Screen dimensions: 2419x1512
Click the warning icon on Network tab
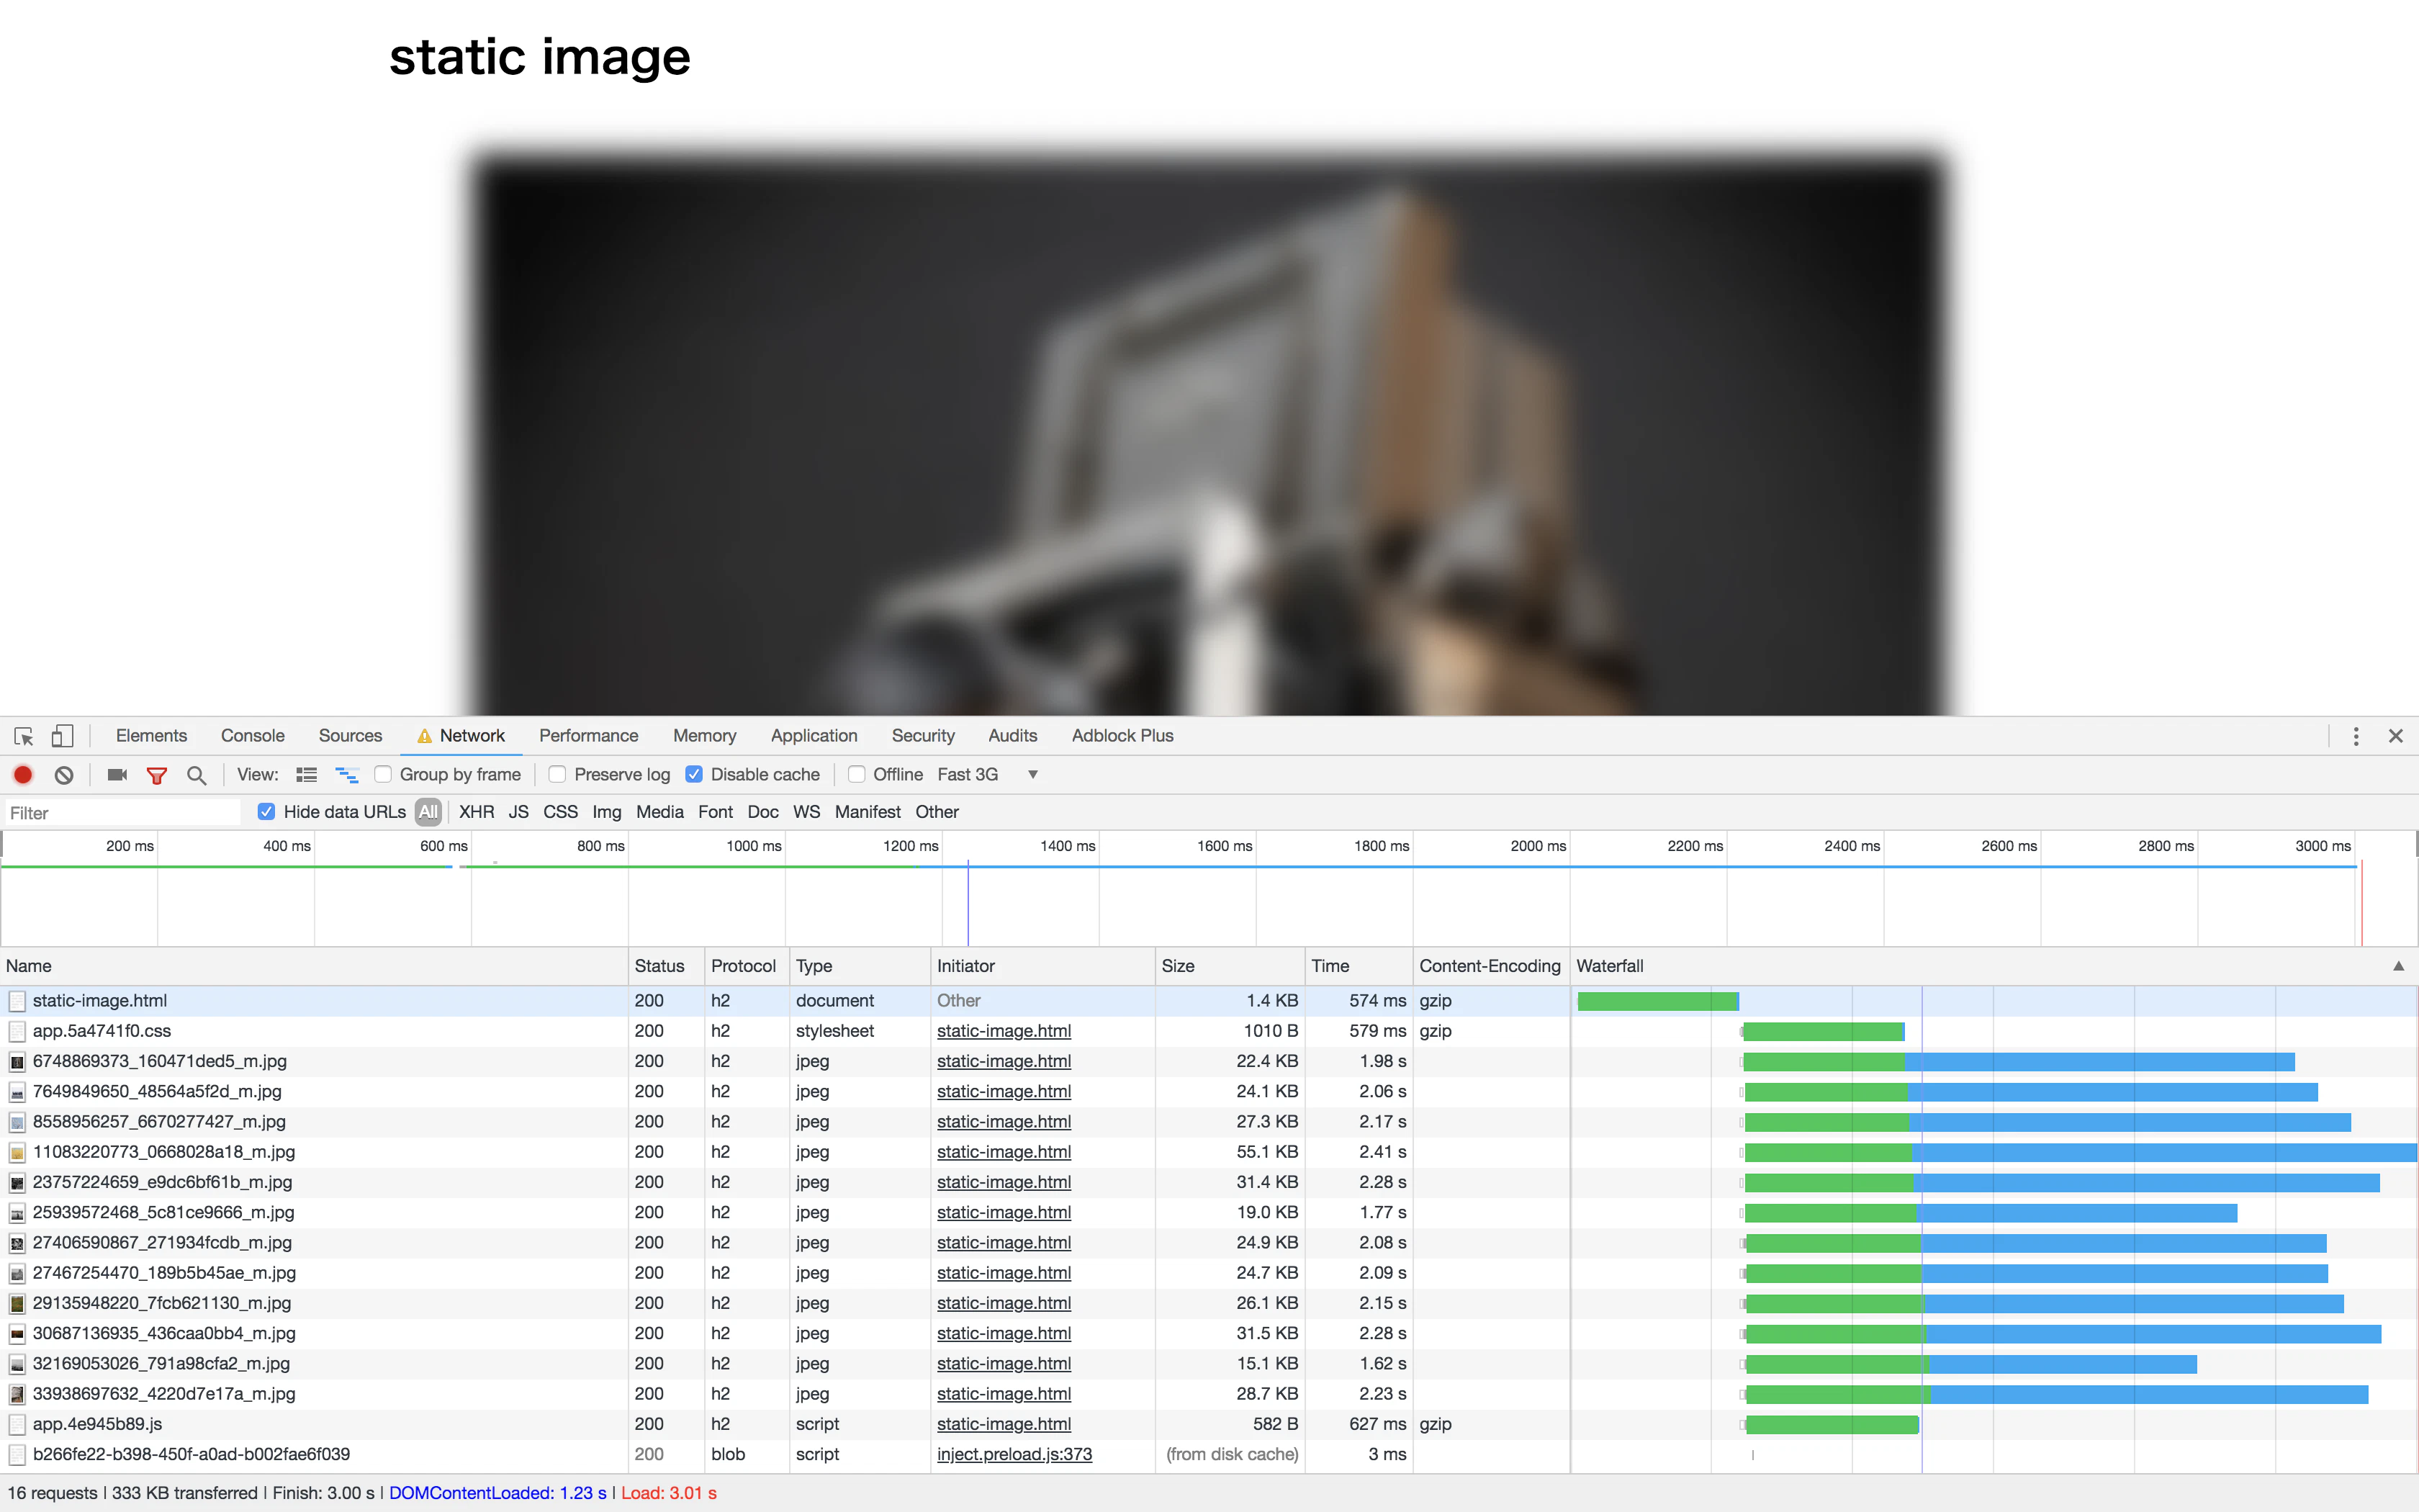click(425, 736)
